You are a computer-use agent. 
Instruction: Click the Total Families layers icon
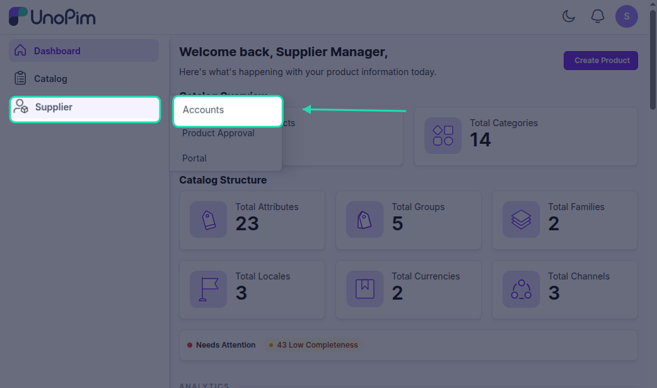(521, 220)
